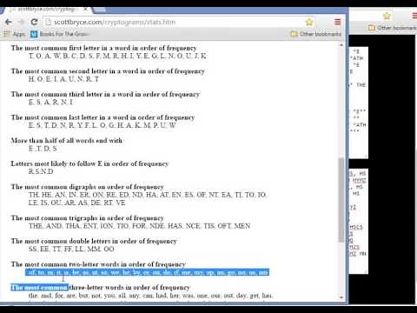The height and width of the screenshot is (313, 417).
Task: Click the page vertical scrollbar thumb
Action: coord(341,199)
